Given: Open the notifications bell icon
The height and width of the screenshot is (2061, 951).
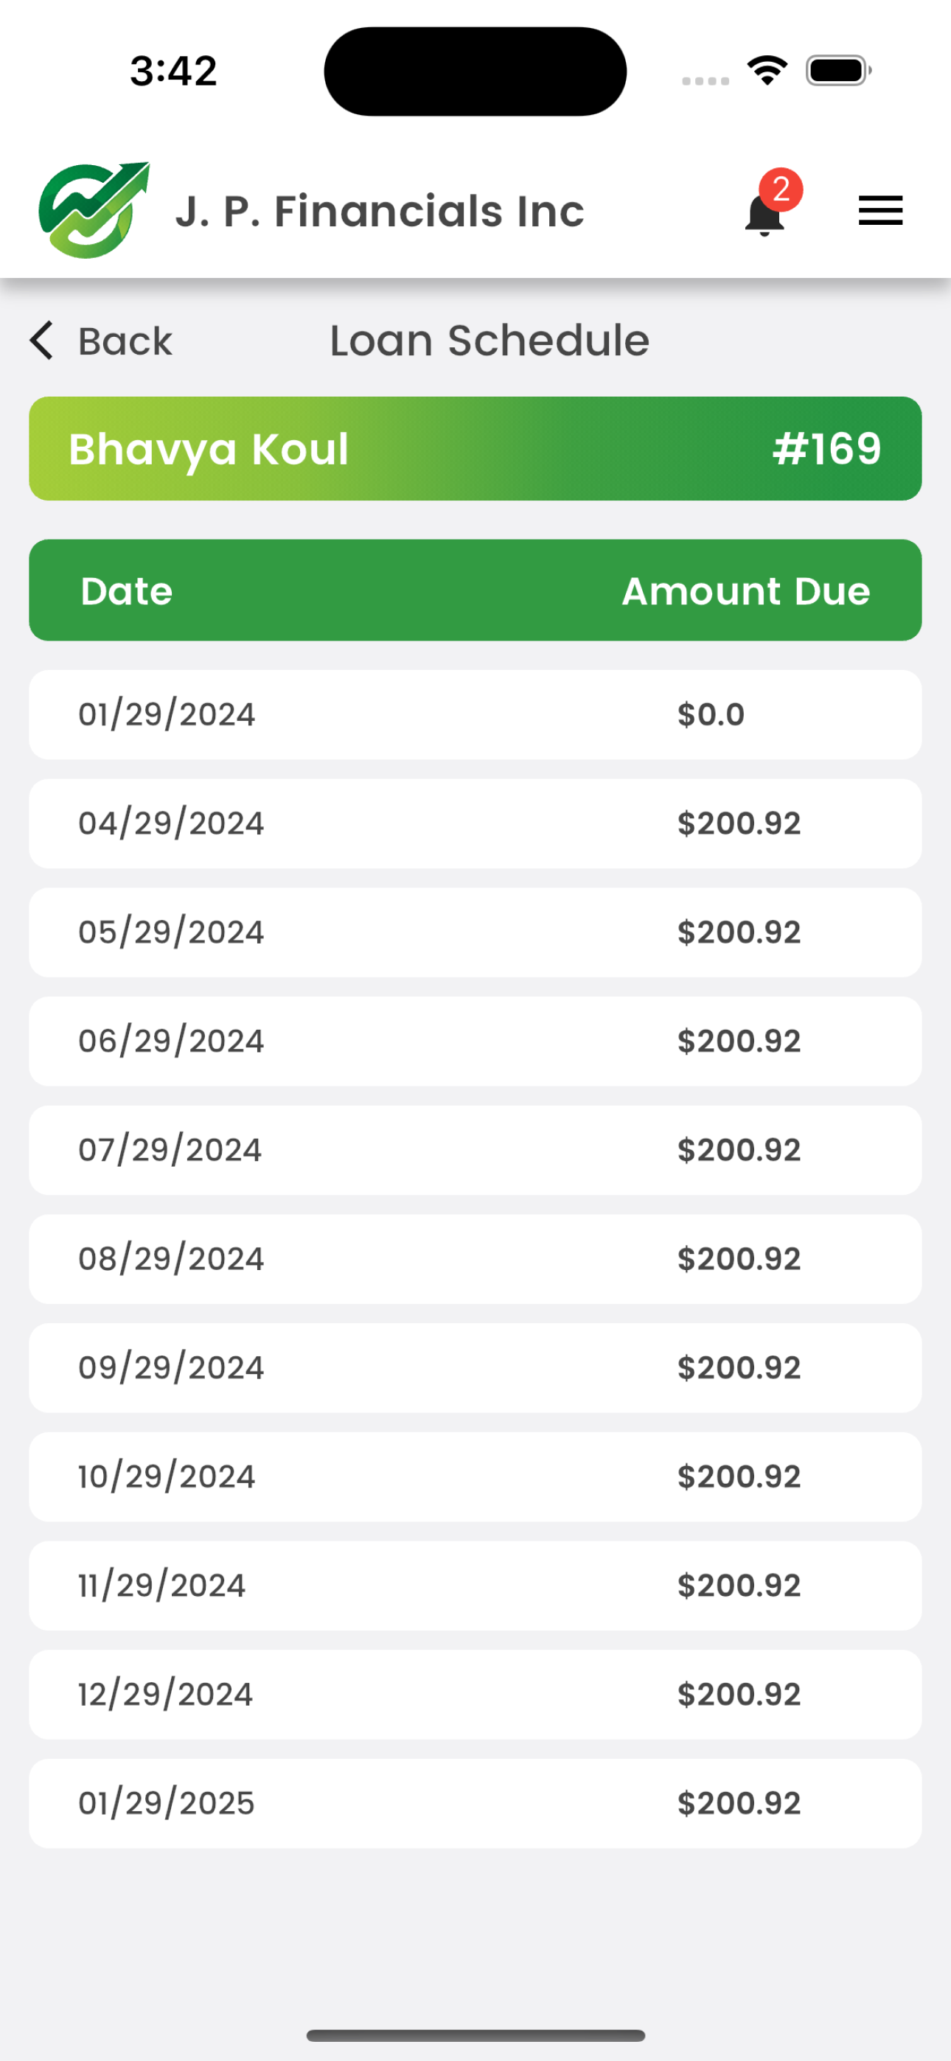Looking at the screenshot, I should coord(764,215).
